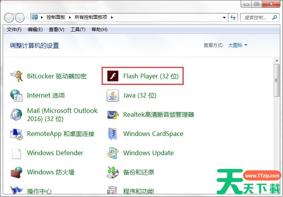Click the Windows Defender blank page icon
The width and height of the screenshot is (283, 197).
point(16,154)
